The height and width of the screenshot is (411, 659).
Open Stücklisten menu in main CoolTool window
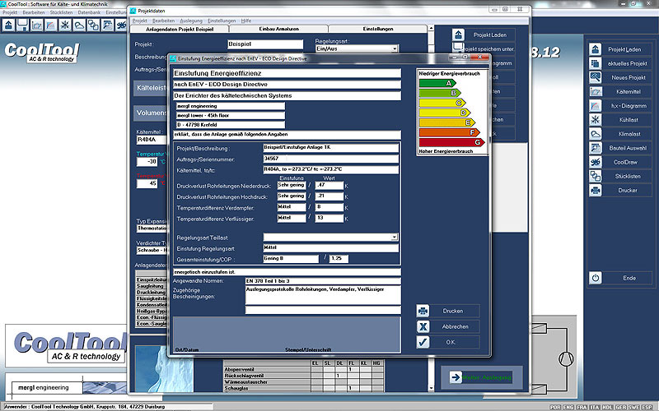coord(61,12)
